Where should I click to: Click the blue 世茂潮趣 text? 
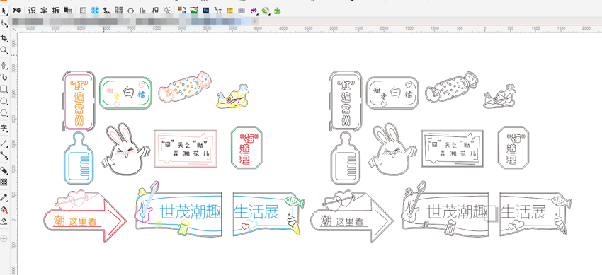click(x=191, y=212)
